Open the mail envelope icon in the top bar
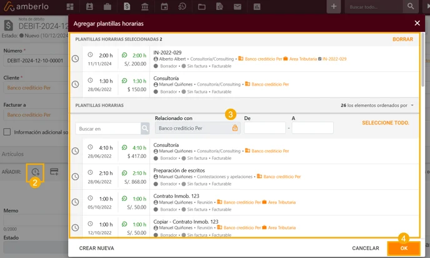430x258 pixels. [237, 7]
